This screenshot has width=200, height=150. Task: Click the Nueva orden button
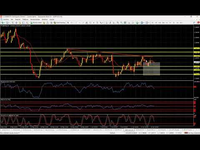click(36, 22)
